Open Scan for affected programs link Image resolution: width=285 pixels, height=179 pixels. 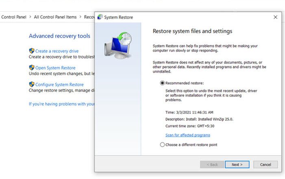coord(188,135)
